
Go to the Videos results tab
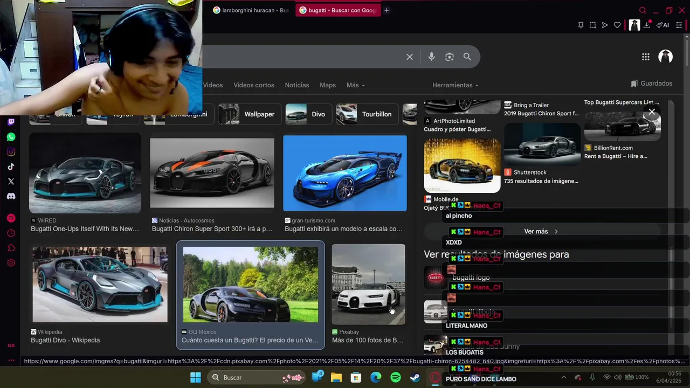213,85
